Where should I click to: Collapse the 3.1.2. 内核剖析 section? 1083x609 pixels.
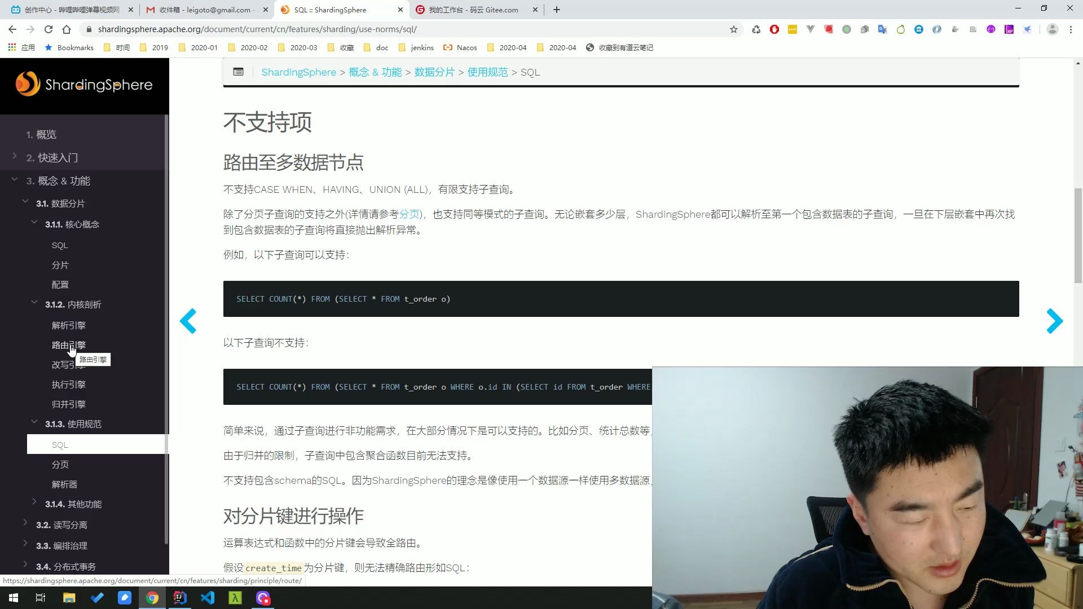point(34,303)
